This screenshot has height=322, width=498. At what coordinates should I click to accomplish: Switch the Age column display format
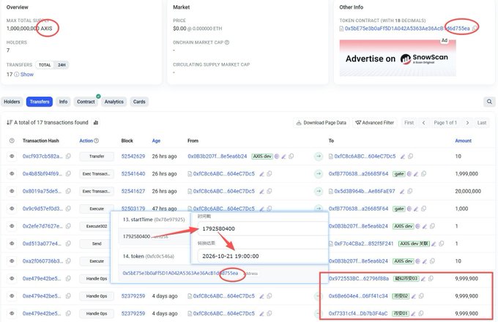156,141
